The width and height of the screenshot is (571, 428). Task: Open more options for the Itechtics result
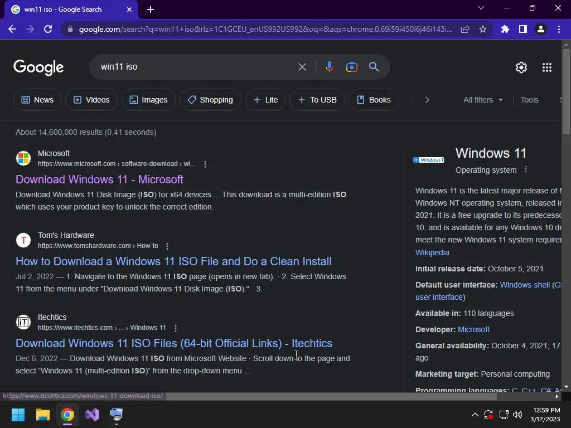[x=176, y=328]
